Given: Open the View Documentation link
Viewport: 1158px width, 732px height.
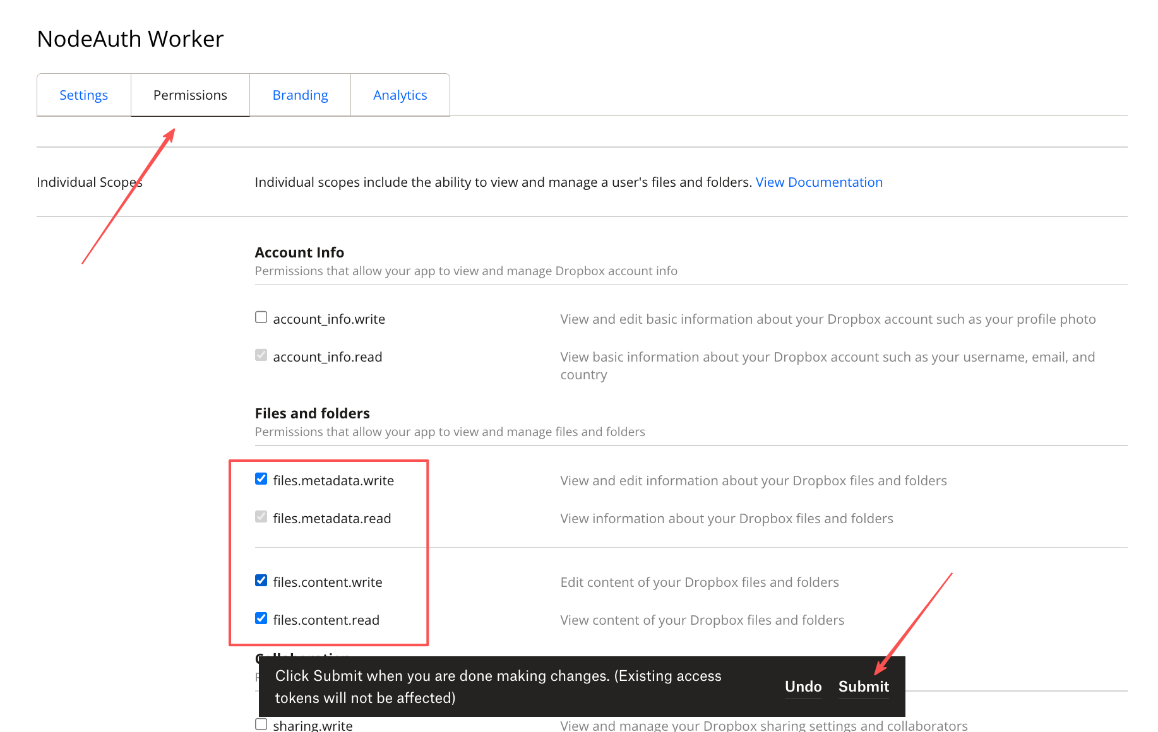Looking at the screenshot, I should [819, 182].
